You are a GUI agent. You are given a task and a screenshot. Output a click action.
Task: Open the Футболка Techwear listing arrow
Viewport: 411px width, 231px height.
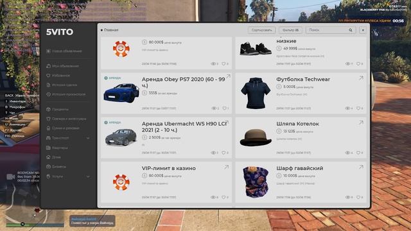(x=361, y=78)
